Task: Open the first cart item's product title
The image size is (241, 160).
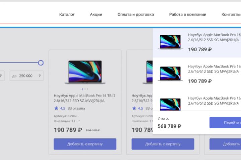Action: click(x=214, y=37)
